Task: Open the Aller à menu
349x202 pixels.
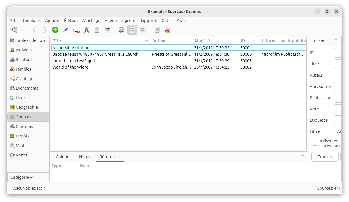Action: point(111,21)
